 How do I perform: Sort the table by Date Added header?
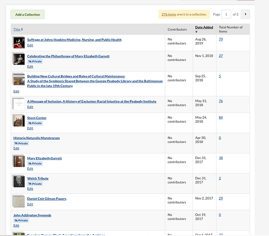click(204, 27)
